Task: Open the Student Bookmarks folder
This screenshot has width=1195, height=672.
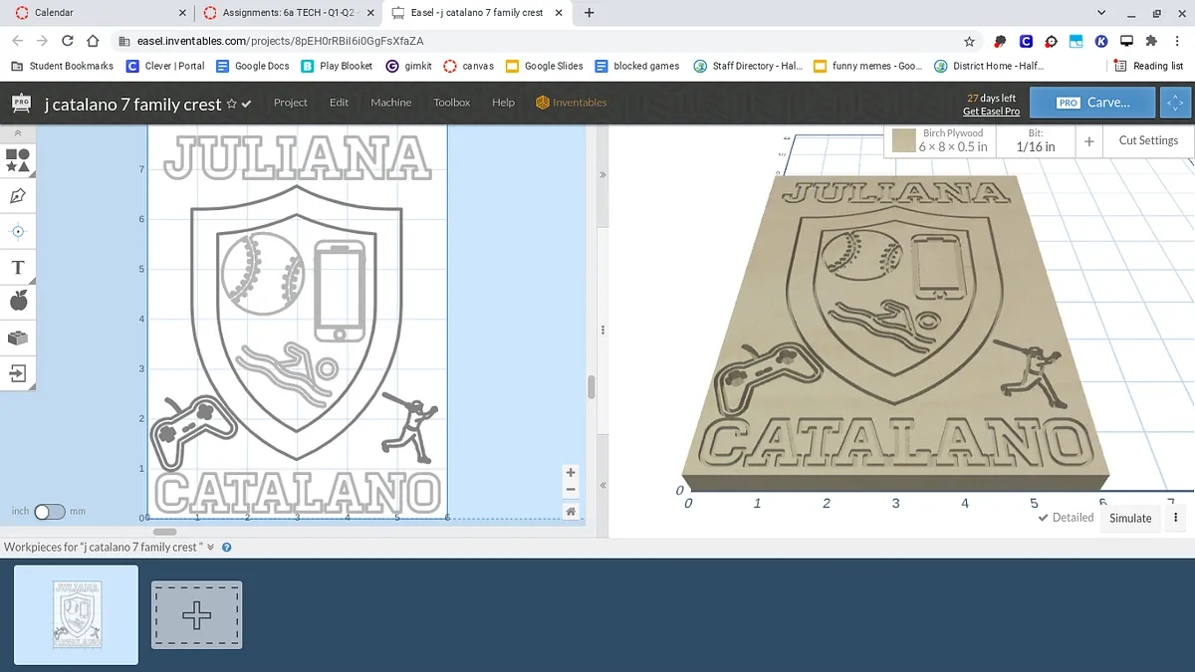Action: [62, 66]
